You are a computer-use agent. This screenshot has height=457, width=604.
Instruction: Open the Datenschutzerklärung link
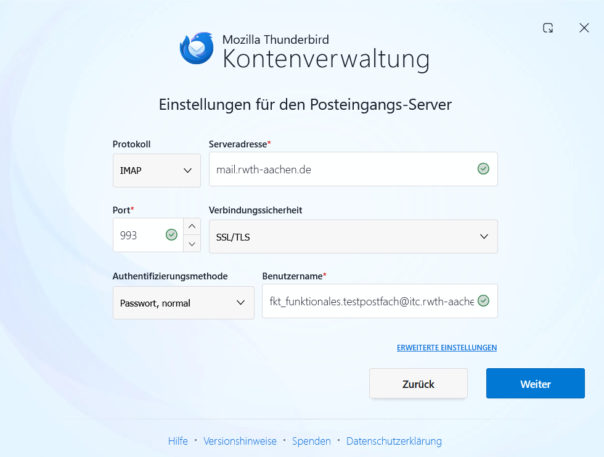394,441
